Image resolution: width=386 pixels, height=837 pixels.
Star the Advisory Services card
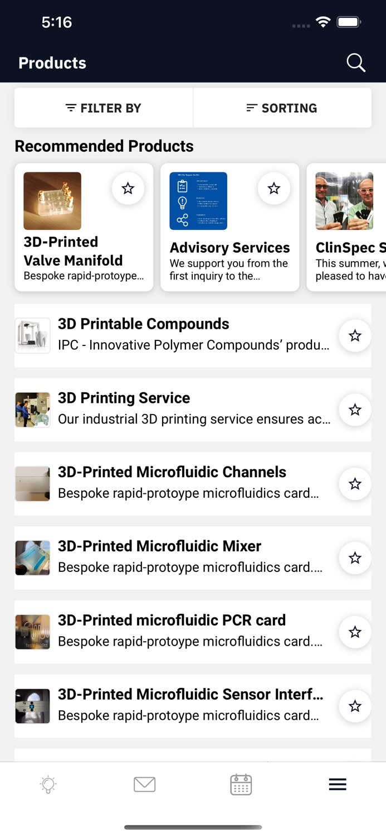(x=274, y=189)
